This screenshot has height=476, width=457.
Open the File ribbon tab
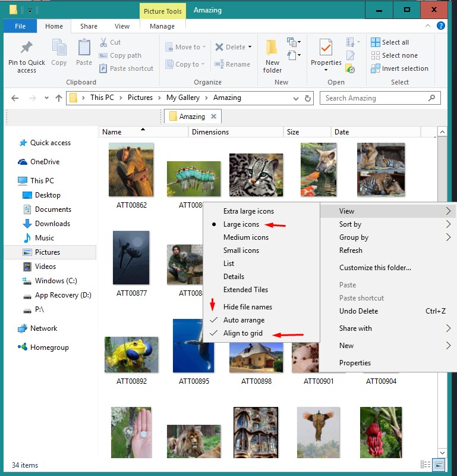[x=20, y=26]
